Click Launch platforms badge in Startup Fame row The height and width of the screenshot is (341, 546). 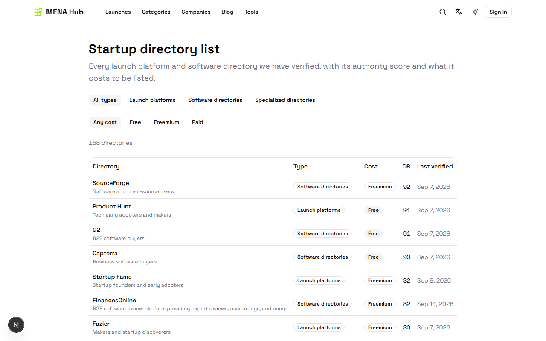click(x=319, y=280)
